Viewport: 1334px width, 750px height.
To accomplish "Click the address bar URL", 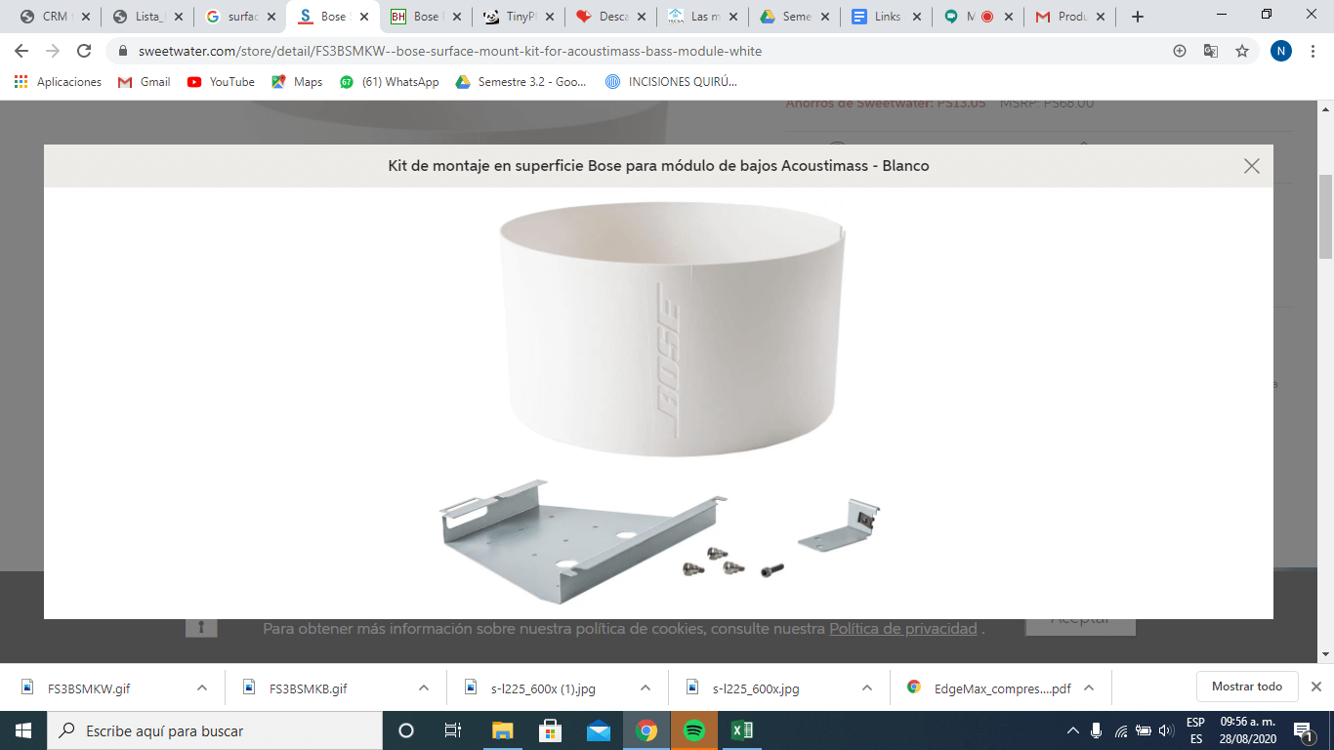I will tap(449, 51).
